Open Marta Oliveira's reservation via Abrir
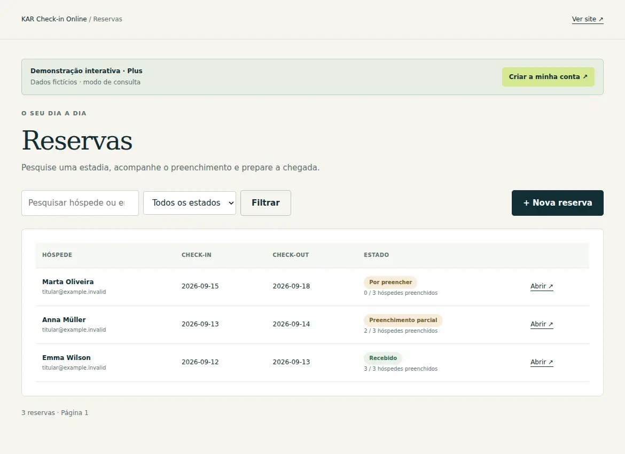 542,286
